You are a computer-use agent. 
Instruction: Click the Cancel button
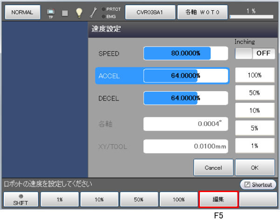(x=213, y=167)
